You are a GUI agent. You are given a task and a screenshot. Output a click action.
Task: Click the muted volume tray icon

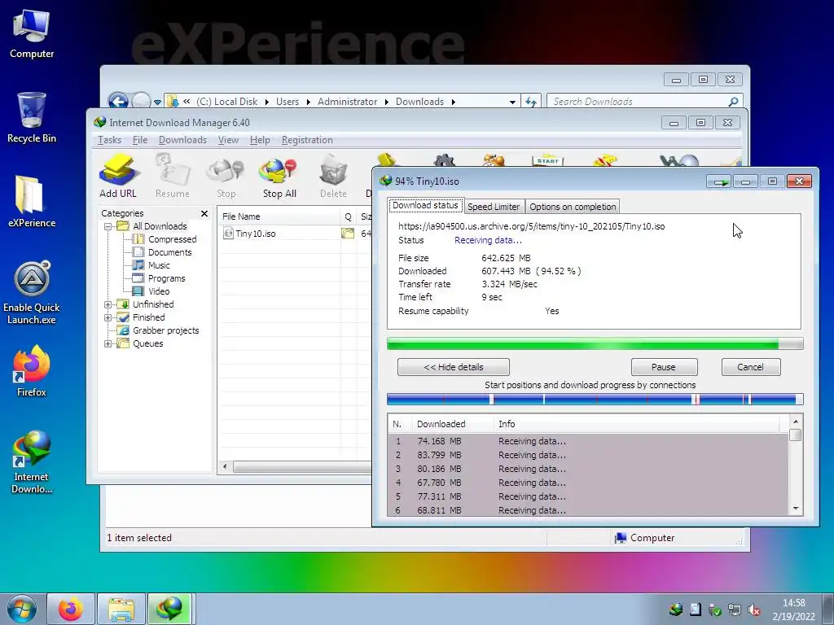click(x=753, y=610)
